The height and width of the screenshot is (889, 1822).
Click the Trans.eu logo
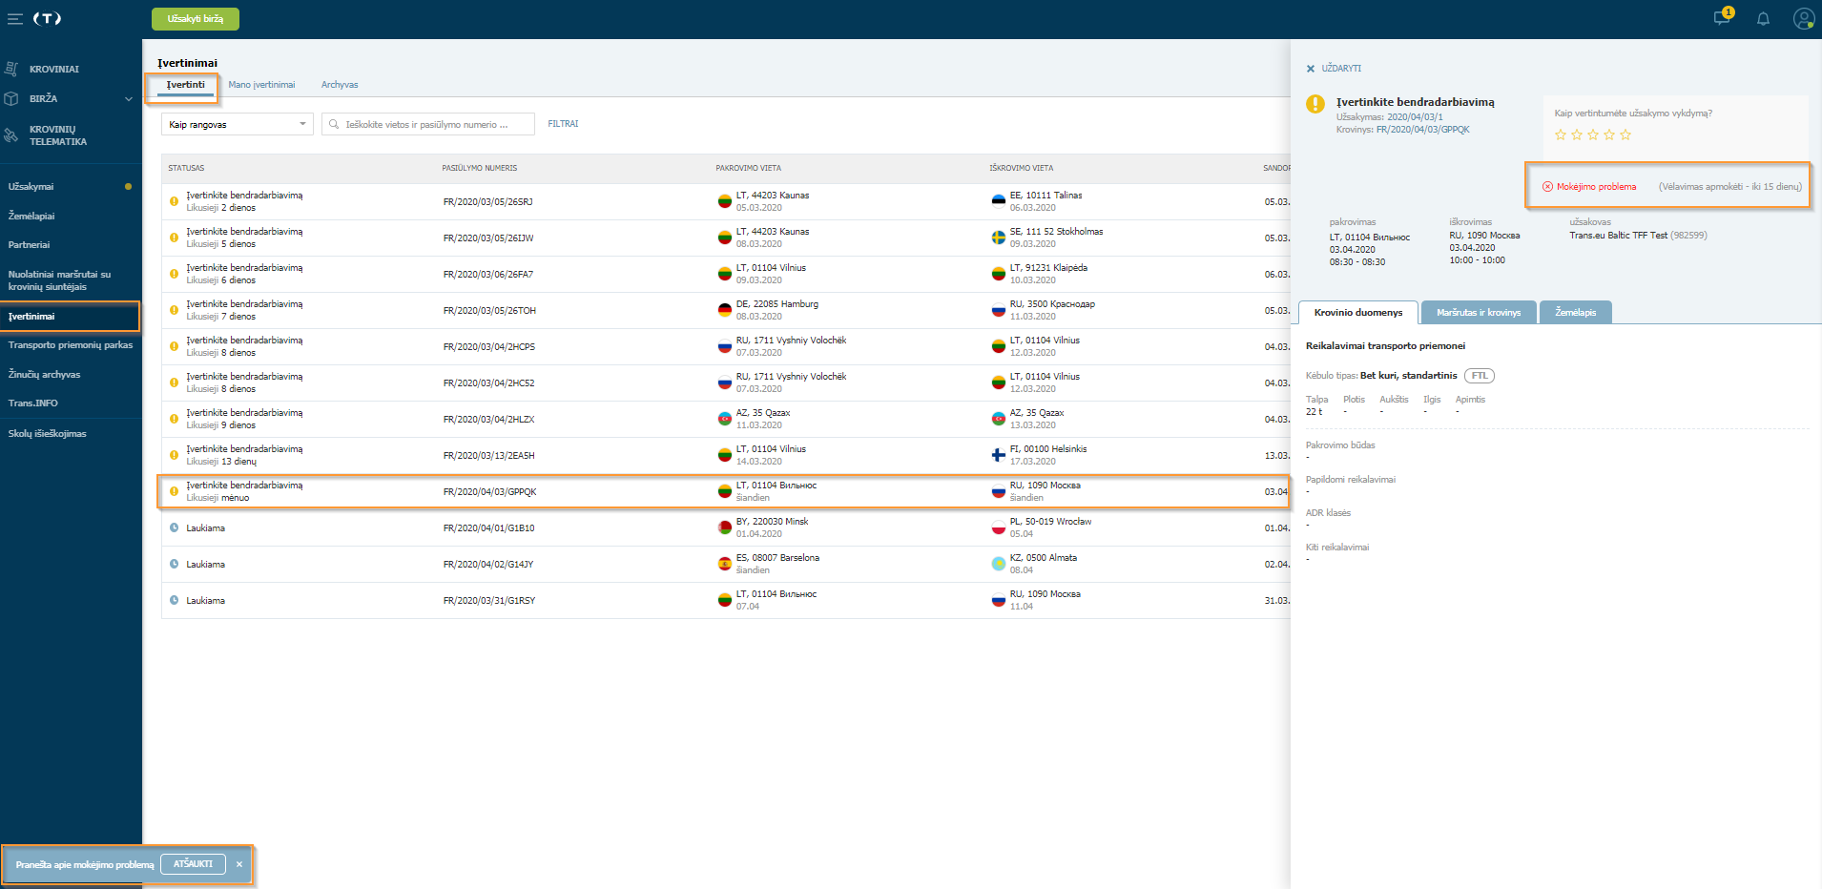[47, 19]
